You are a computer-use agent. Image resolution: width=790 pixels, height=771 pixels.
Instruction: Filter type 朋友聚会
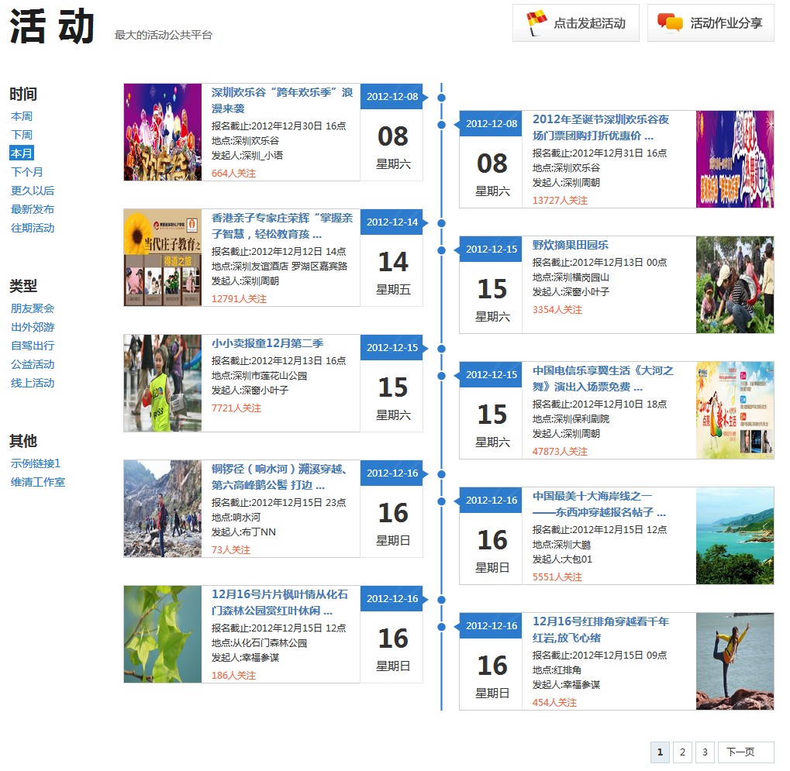[33, 308]
